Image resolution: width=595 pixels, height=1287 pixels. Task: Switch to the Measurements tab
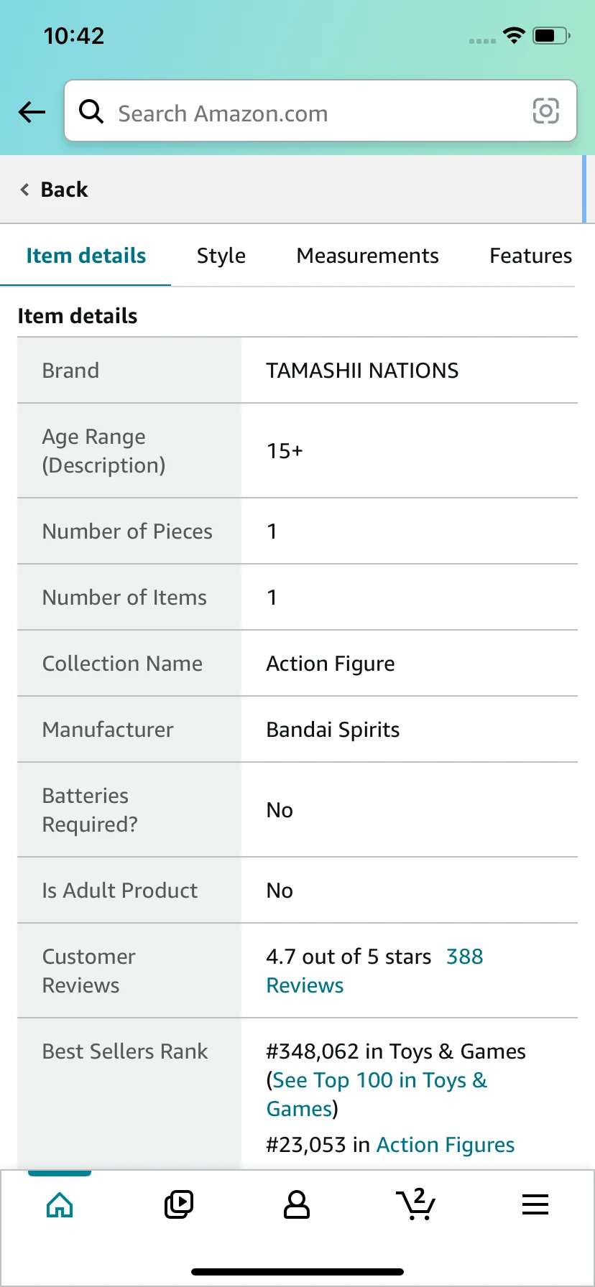coord(367,256)
